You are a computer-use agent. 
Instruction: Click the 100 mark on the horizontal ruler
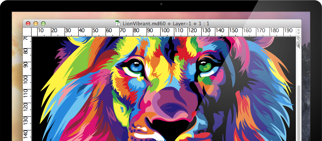(x=165, y=31)
